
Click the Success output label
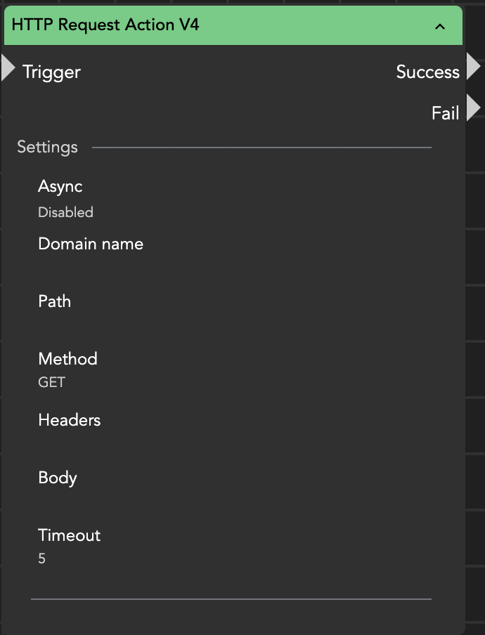click(427, 72)
